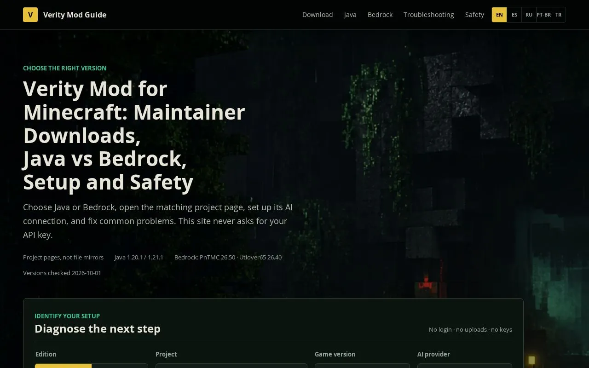Screen dimensions: 589x368
Task: Click the "IDENTIFY YOUR SETUP" label
Action: pos(67,316)
